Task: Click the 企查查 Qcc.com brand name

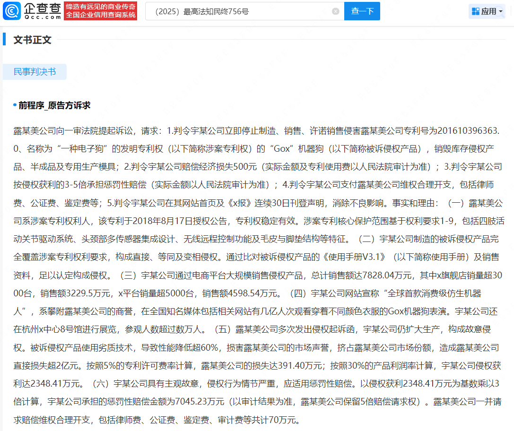Action: [x=43, y=11]
